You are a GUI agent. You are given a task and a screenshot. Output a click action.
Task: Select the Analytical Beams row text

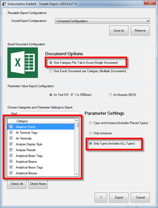pyautogui.click(x=26, y=161)
